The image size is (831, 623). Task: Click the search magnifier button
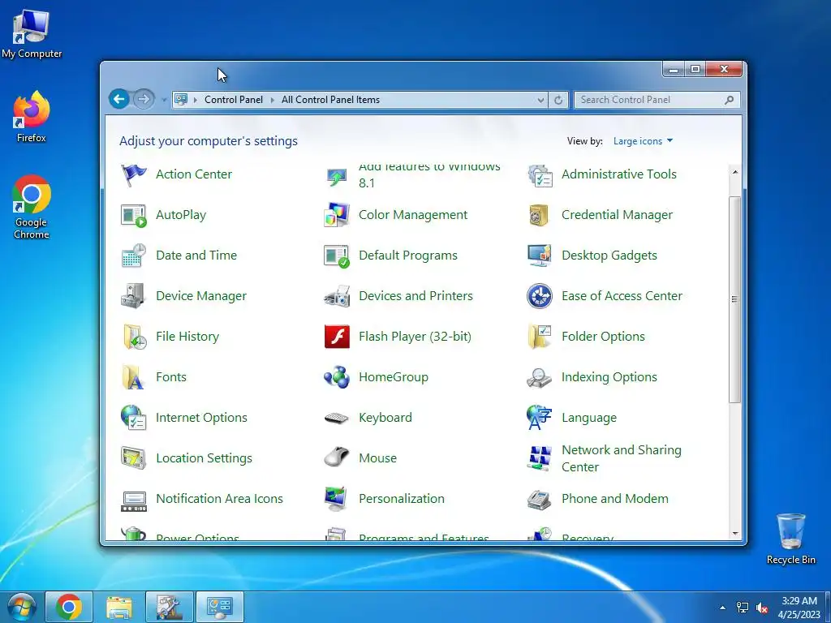(730, 100)
